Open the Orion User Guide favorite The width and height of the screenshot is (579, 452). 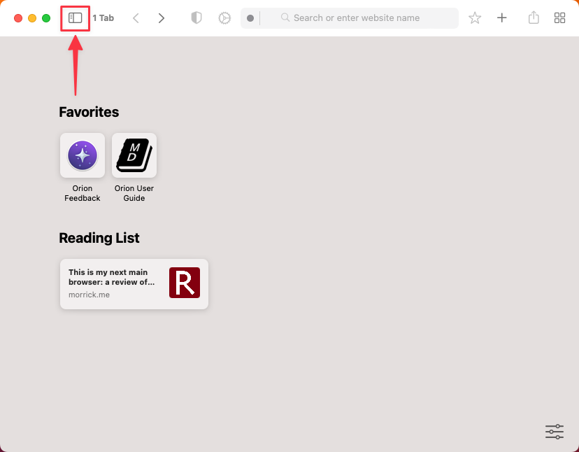[x=134, y=155]
